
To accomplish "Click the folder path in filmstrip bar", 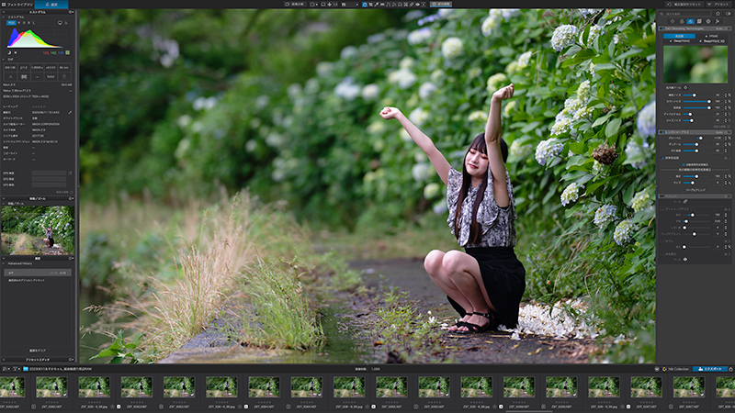I will [x=58, y=369].
